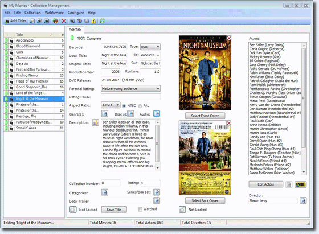Open the Help menu
Image resolution: width=319 pixels, height=234 pixels.
pos(92,13)
